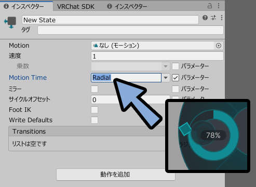Toggle the Write Defaults checkbox

point(95,120)
